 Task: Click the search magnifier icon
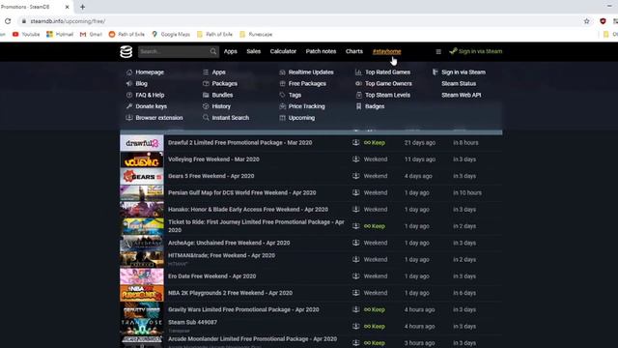coord(212,51)
